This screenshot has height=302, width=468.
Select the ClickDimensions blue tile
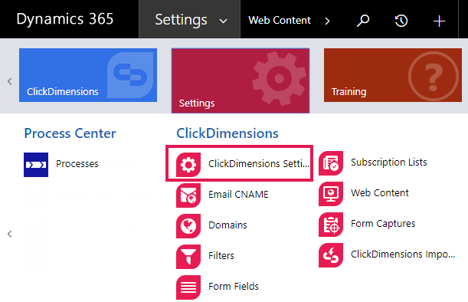point(88,75)
